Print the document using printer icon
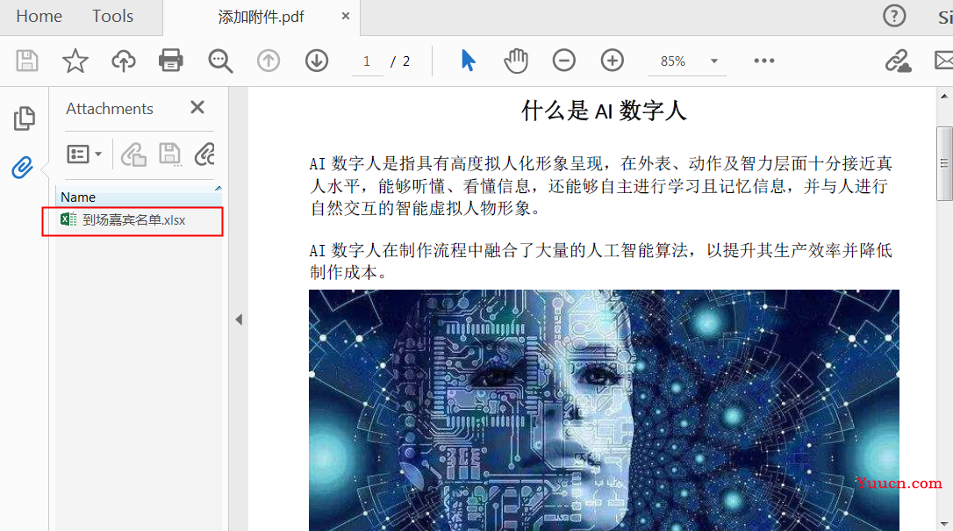Image resolution: width=953 pixels, height=531 pixels. 171,61
